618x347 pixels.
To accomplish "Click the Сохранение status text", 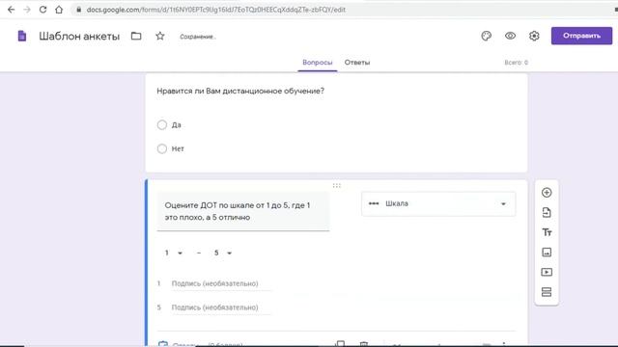I will coord(197,37).
